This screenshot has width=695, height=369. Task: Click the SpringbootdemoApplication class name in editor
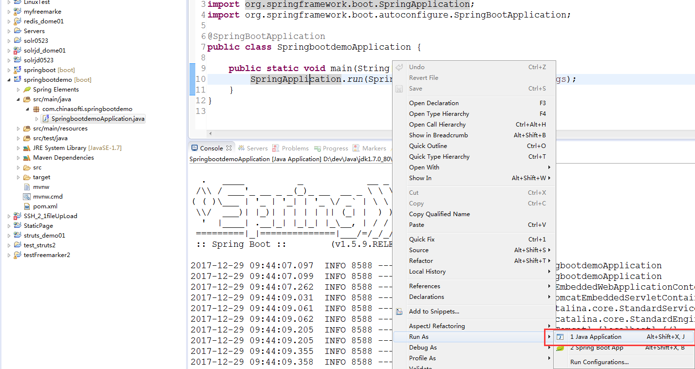344,47
